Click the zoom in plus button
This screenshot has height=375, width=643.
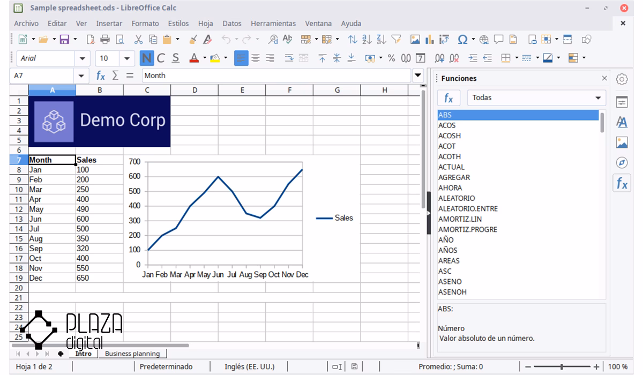pos(596,367)
